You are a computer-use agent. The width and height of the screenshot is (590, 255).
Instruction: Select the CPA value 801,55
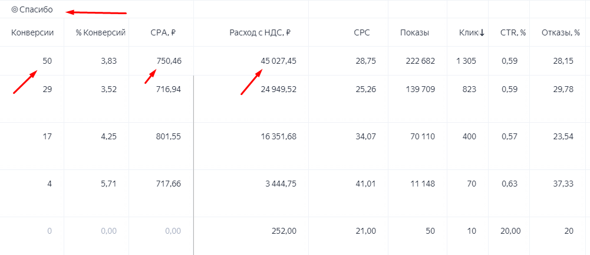(x=168, y=137)
